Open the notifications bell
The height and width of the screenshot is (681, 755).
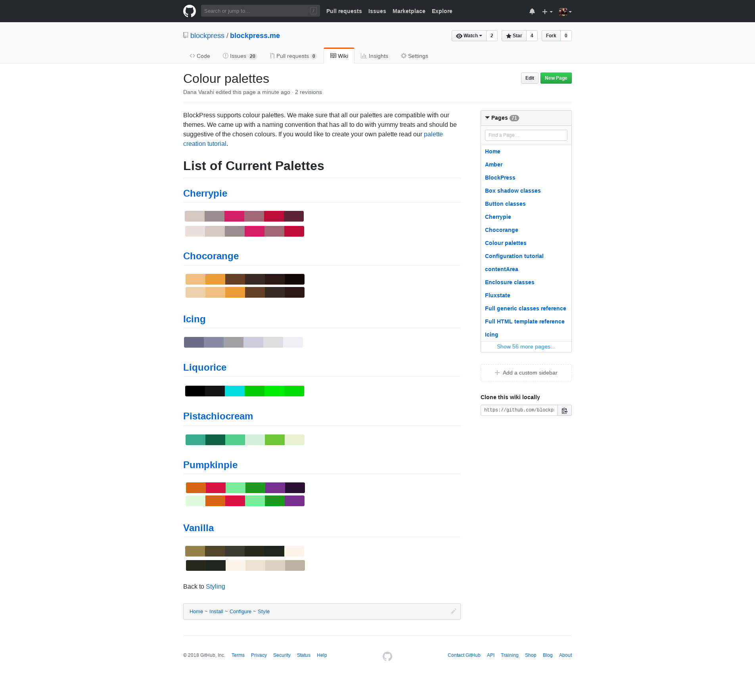pyautogui.click(x=532, y=11)
